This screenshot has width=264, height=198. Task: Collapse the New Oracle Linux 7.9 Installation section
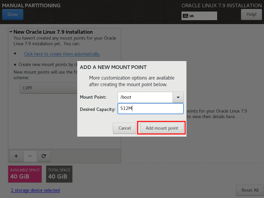point(11,32)
